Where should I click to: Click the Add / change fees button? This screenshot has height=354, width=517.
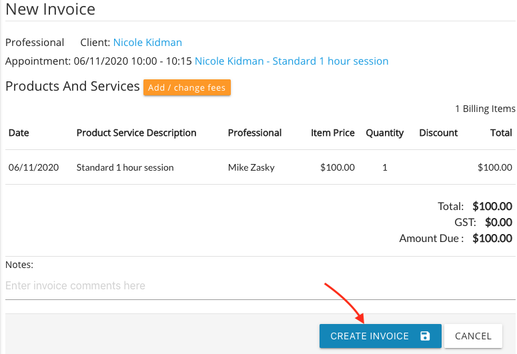[x=187, y=87]
